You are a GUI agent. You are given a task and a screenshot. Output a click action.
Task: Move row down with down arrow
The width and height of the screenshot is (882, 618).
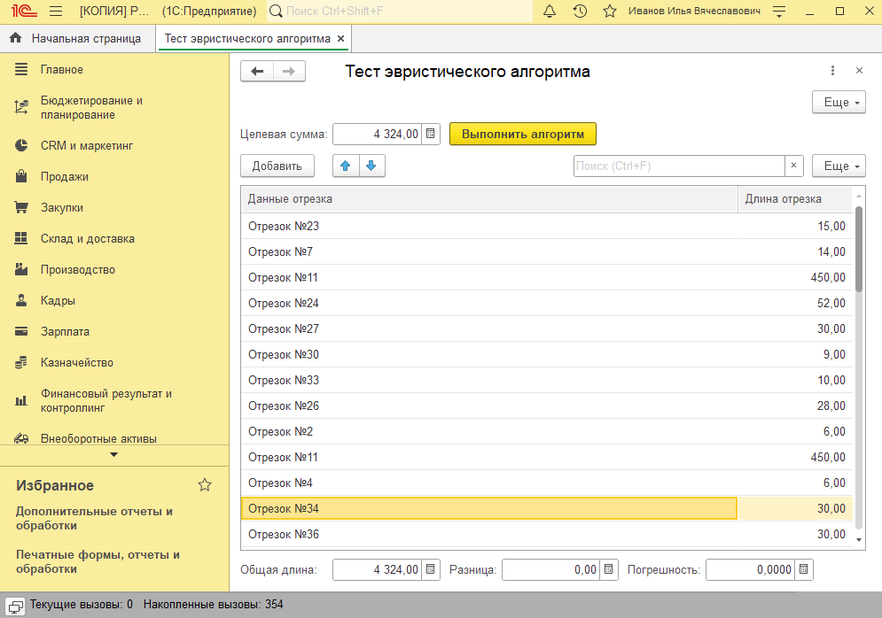[371, 166]
